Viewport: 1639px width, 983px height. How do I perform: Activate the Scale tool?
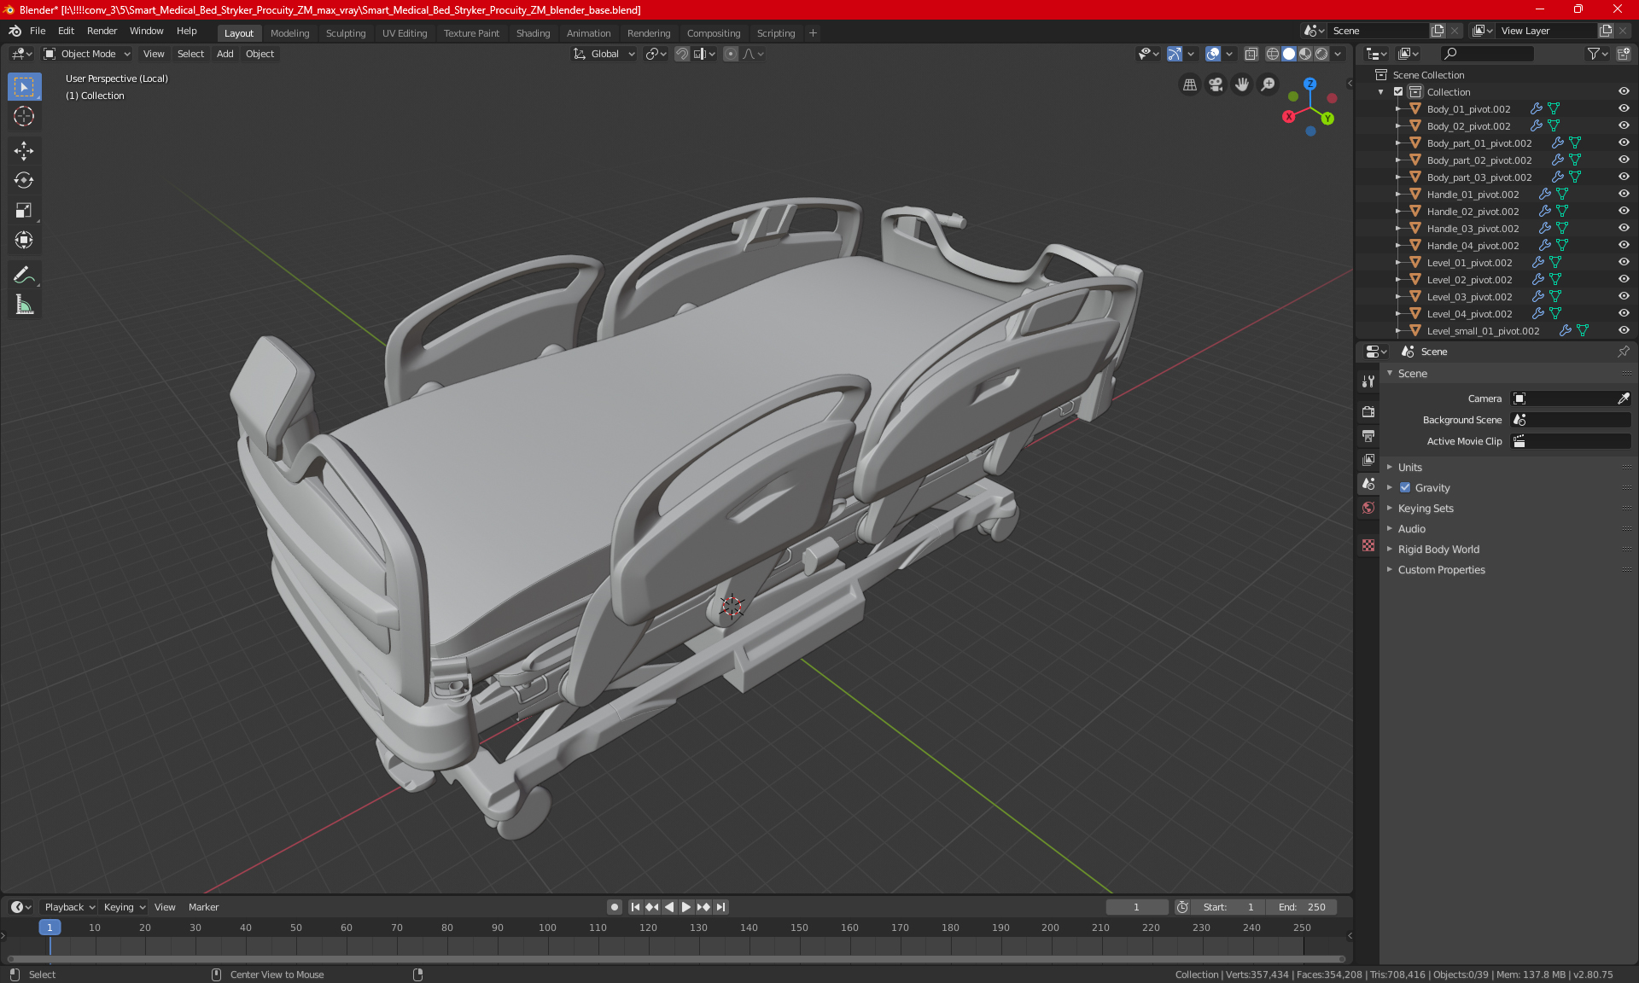24,211
